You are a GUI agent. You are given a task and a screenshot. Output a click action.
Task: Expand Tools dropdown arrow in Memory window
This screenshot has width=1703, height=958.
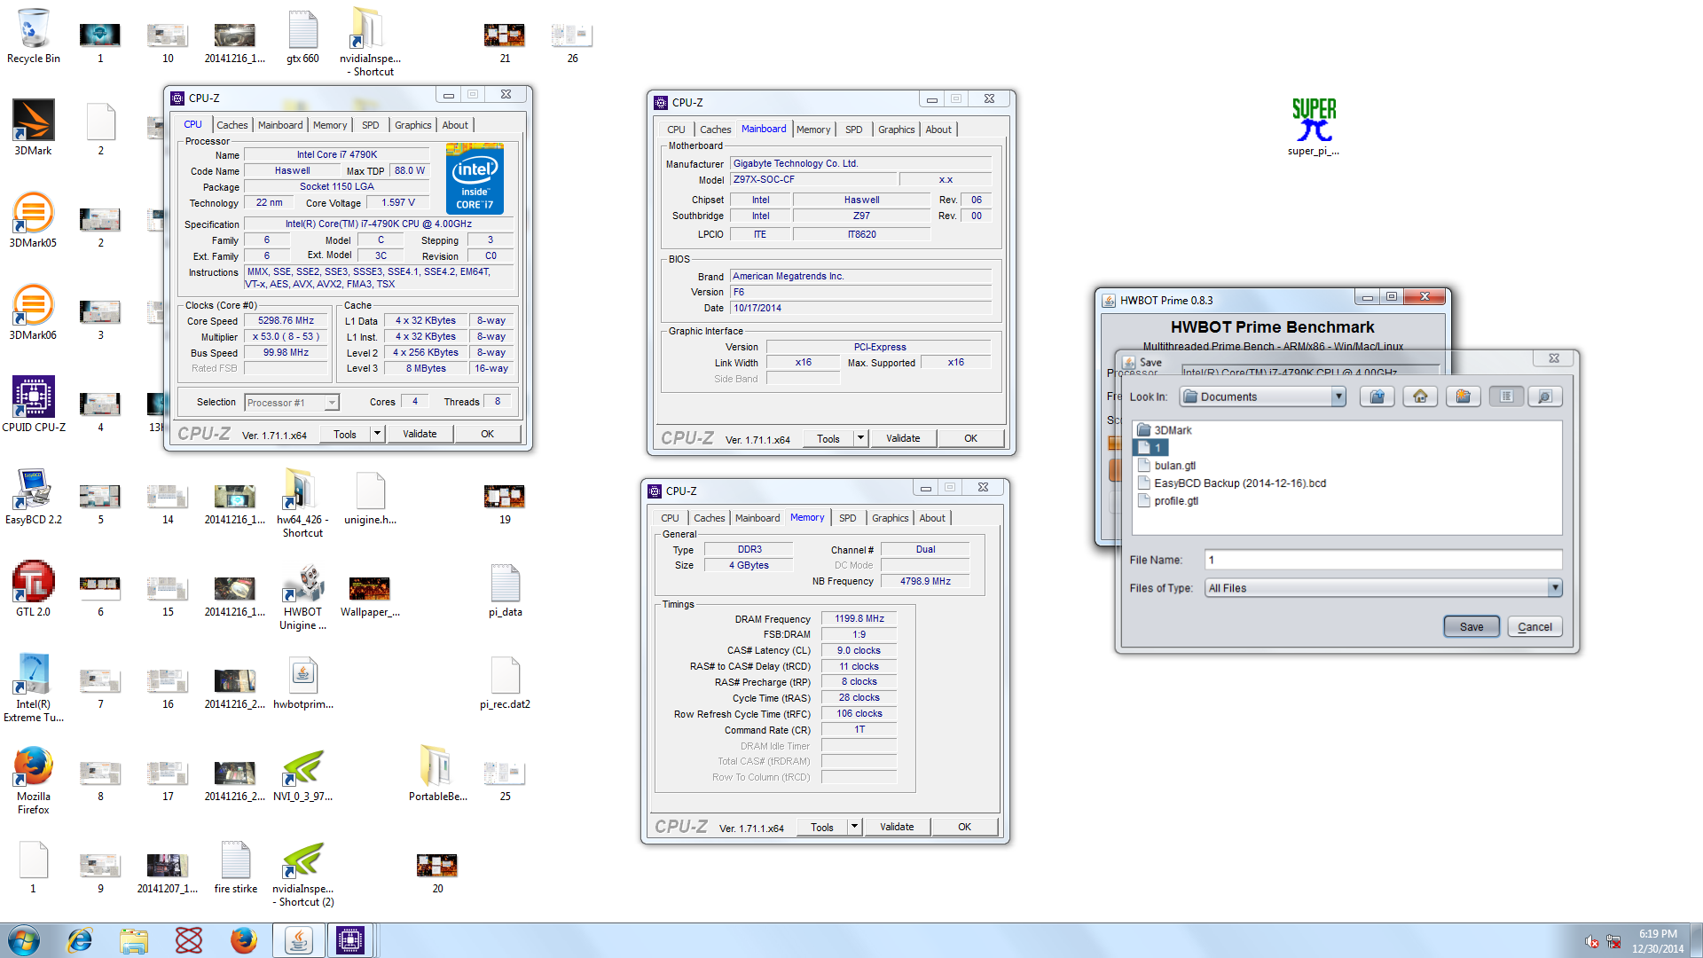coord(854,827)
